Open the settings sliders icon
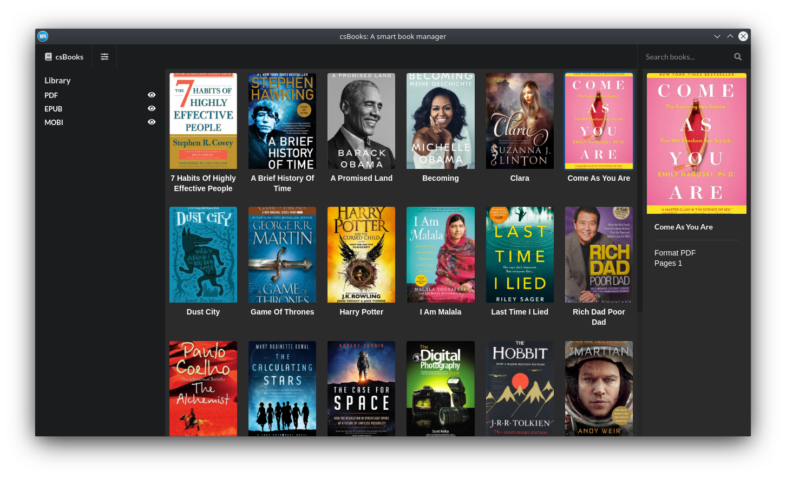The height and width of the screenshot is (478, 786). tap(104, 57)
